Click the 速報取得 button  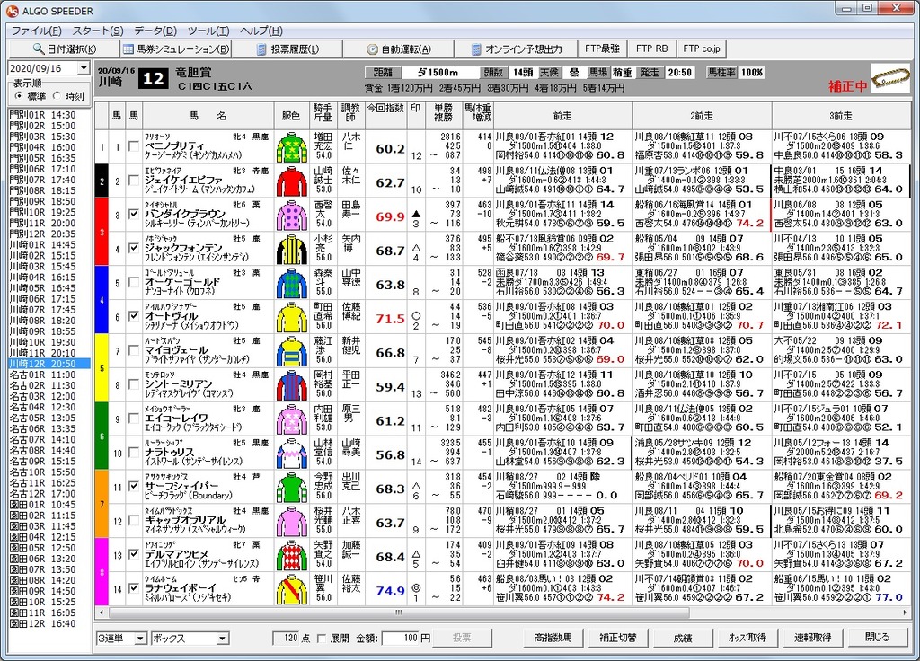812,638
